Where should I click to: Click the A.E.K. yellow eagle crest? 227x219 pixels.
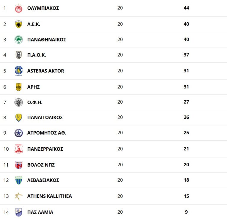(19, 24)
